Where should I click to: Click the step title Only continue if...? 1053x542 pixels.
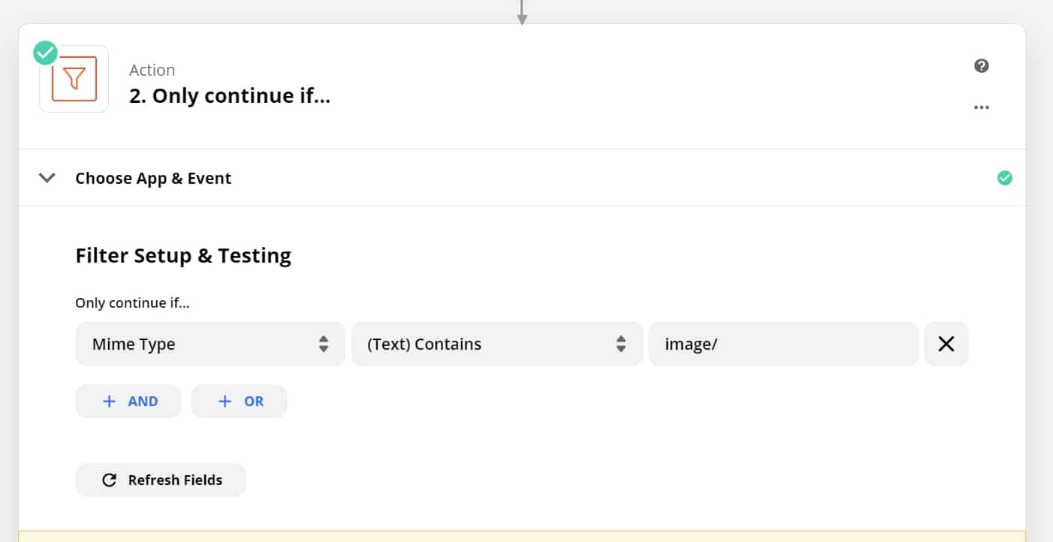click(x=230, y=96)
